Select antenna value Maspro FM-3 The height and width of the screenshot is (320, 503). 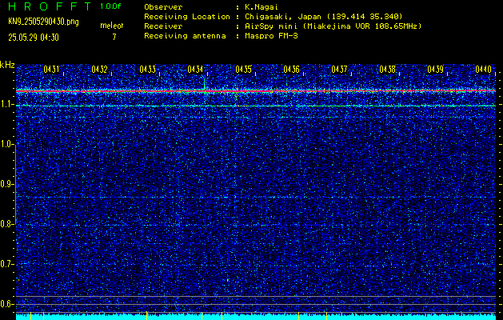(271, 36)
